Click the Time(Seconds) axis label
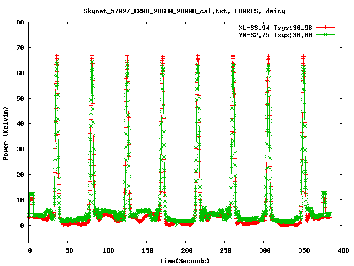Image resolution: width=354 pixels, height=266 pixels. [185, 261]
